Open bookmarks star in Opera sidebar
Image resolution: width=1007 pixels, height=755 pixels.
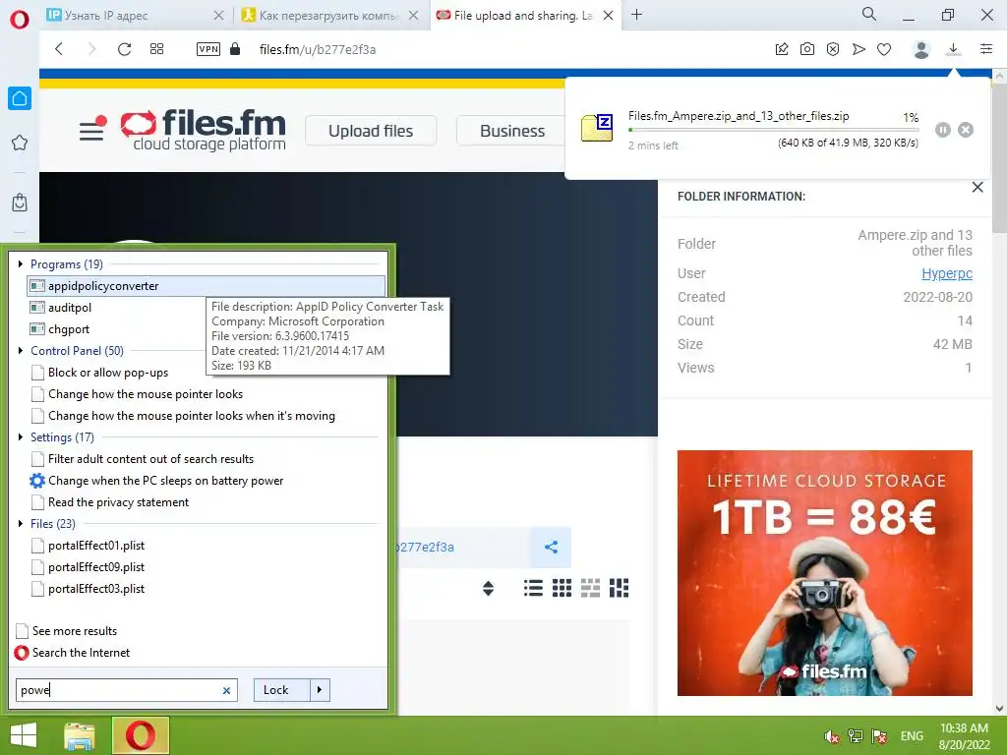20,143
